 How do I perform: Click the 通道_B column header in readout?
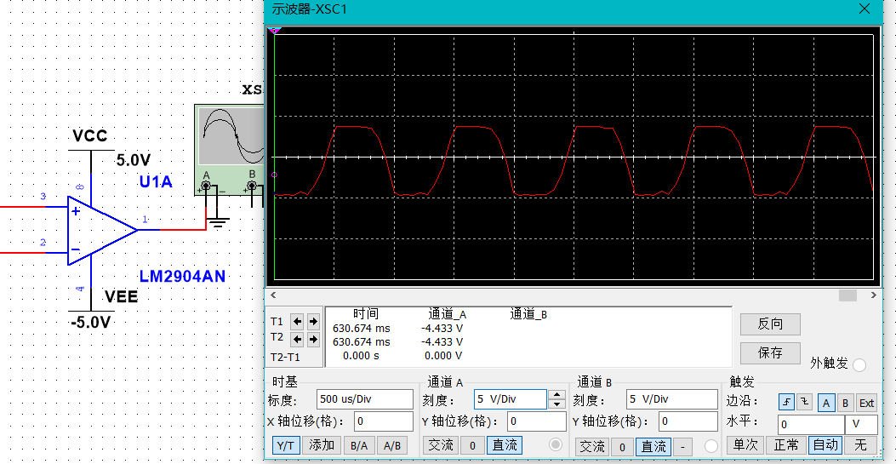point(528,314)
